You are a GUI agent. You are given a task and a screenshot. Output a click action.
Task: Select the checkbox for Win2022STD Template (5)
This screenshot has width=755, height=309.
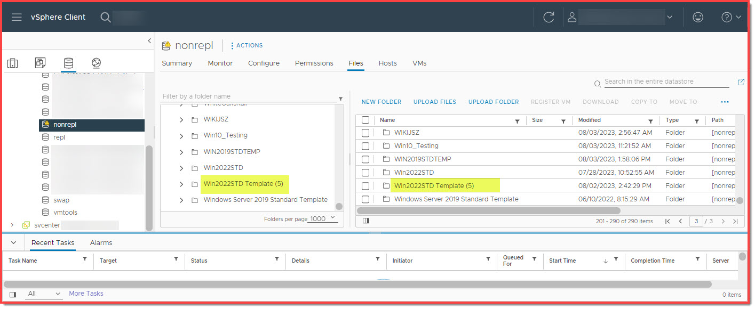tap(366, 185)
